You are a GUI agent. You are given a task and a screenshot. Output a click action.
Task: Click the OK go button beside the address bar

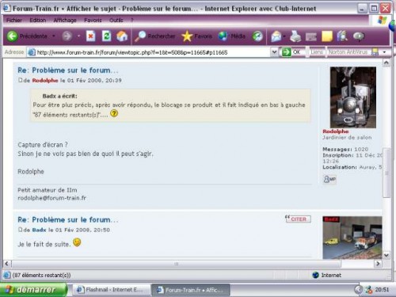tap(291, 52)
